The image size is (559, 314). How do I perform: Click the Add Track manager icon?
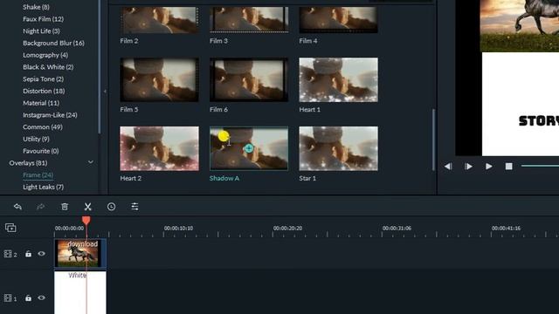10,228
